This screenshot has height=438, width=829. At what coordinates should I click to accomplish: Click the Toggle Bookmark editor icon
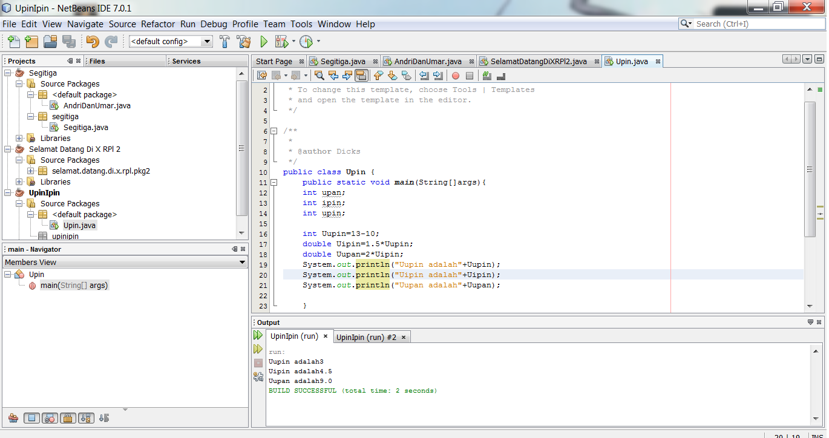coord(406,76)
